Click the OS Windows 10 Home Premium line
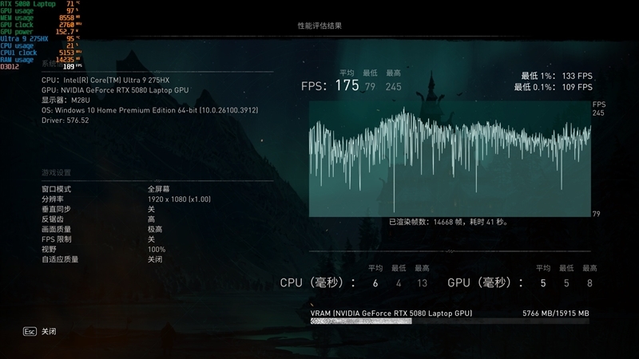 149,110
